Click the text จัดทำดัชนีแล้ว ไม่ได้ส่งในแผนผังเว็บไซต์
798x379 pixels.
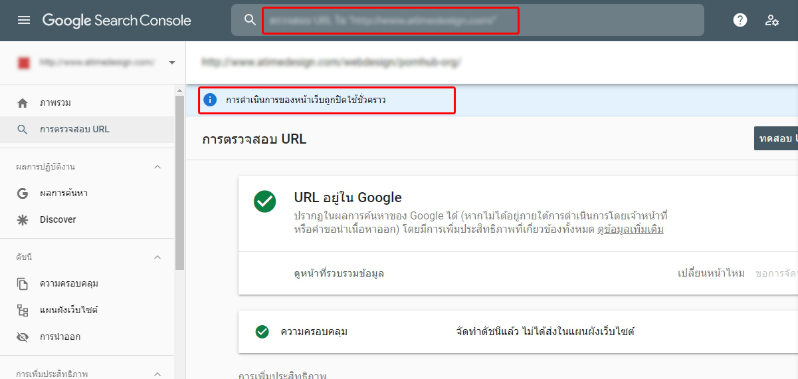[x=546, y=331]
